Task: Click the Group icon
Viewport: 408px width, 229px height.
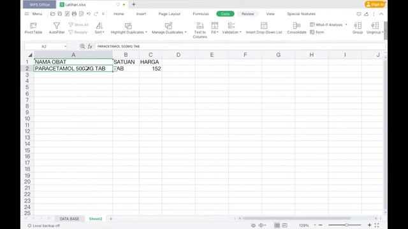Action: (358, 25)
